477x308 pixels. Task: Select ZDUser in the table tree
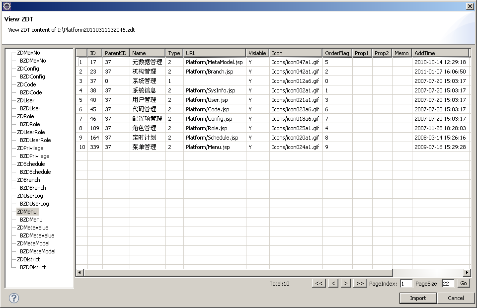pyautogui.click(x=26, y=100)
